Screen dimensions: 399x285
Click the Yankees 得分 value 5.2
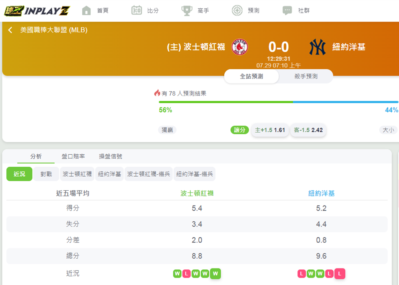(x=321, y=208)
